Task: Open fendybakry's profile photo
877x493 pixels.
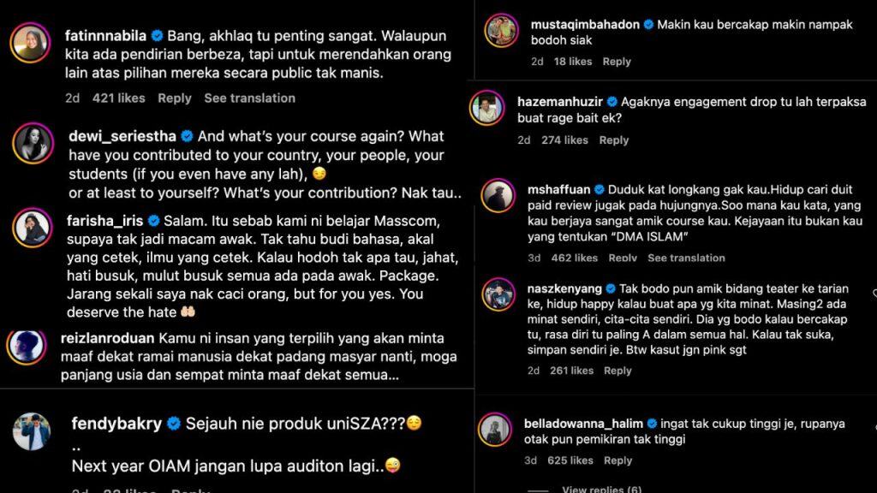Action: [x=32, y=431]
